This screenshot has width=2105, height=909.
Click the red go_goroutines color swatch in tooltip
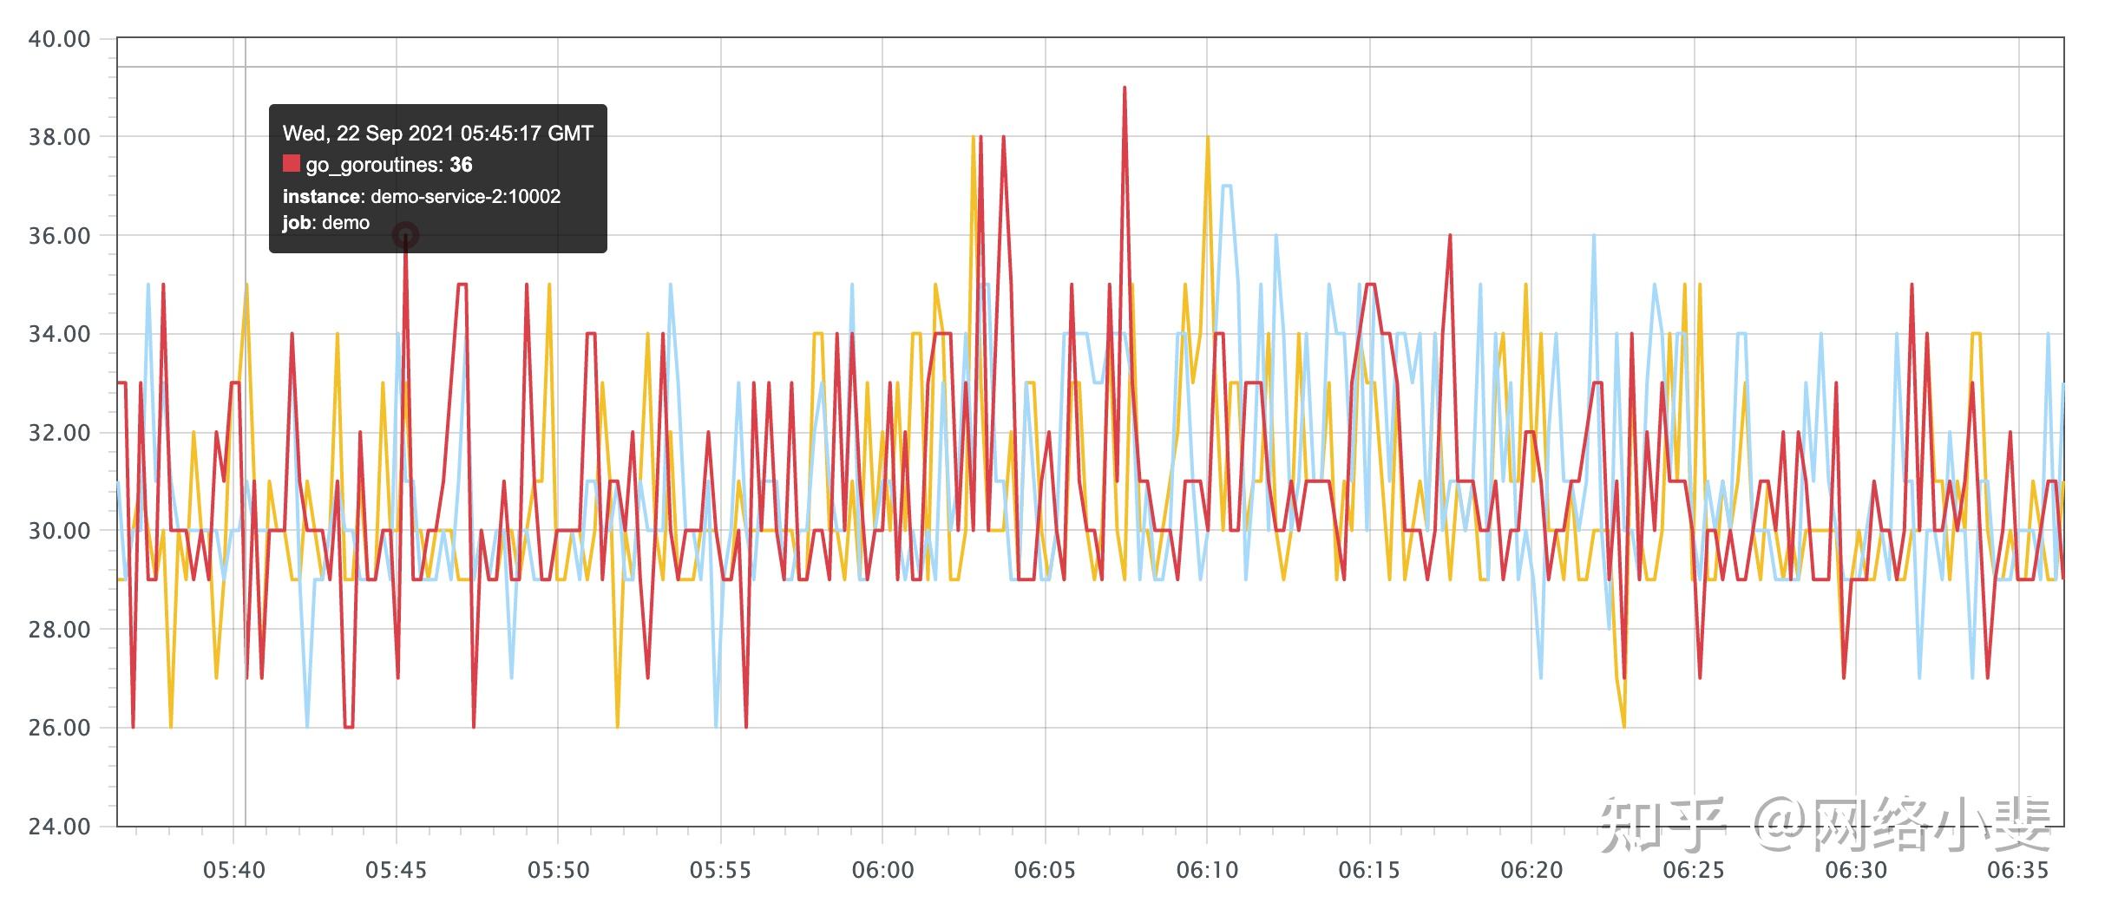tap(292, 164)
